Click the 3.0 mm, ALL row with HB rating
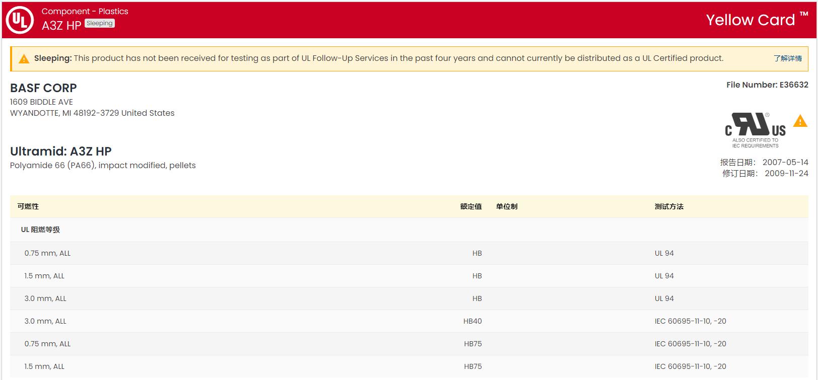818x380 pixels. [x=409, y=298]
